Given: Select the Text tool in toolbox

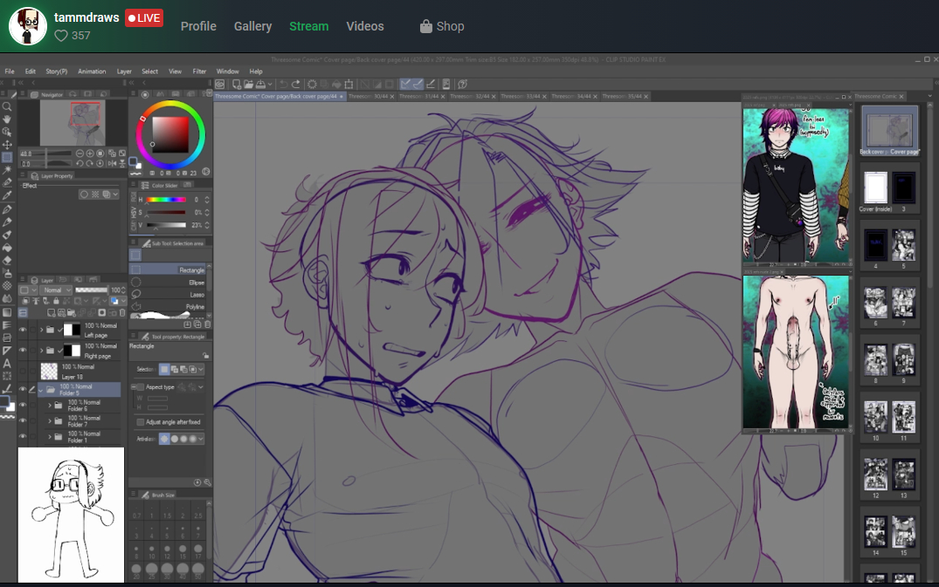Looking at the screenshot, I should (7, 364).
